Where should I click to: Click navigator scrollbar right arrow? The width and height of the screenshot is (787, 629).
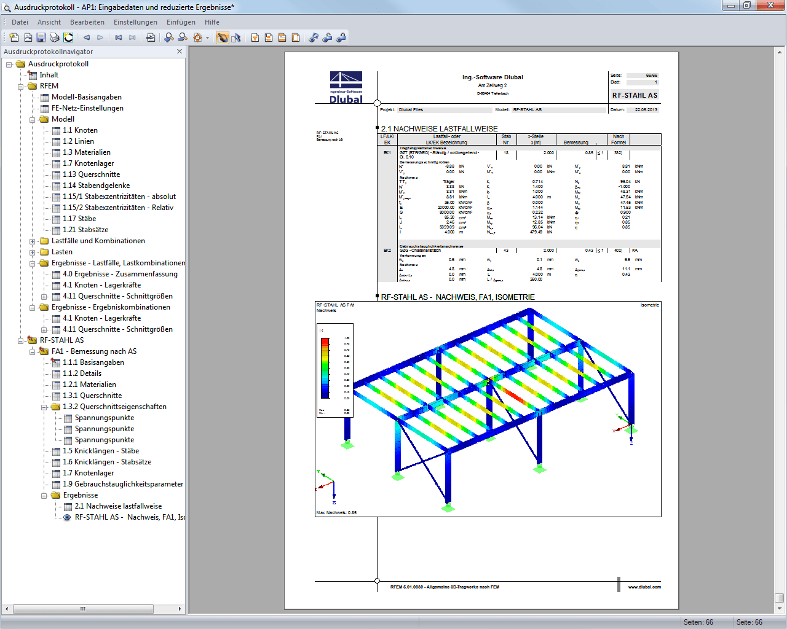click(x=180, y=609)
